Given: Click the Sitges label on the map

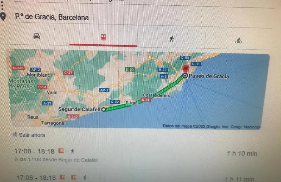Looking at the screenshot, I should [x=132, y=103].
